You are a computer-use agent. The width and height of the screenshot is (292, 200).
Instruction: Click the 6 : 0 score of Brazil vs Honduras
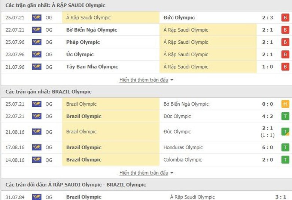tap(268, 147)
